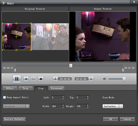Increase the Width value with up arrow
The height and width of the screenshot is (126, 138).
(x=63, y=105)
